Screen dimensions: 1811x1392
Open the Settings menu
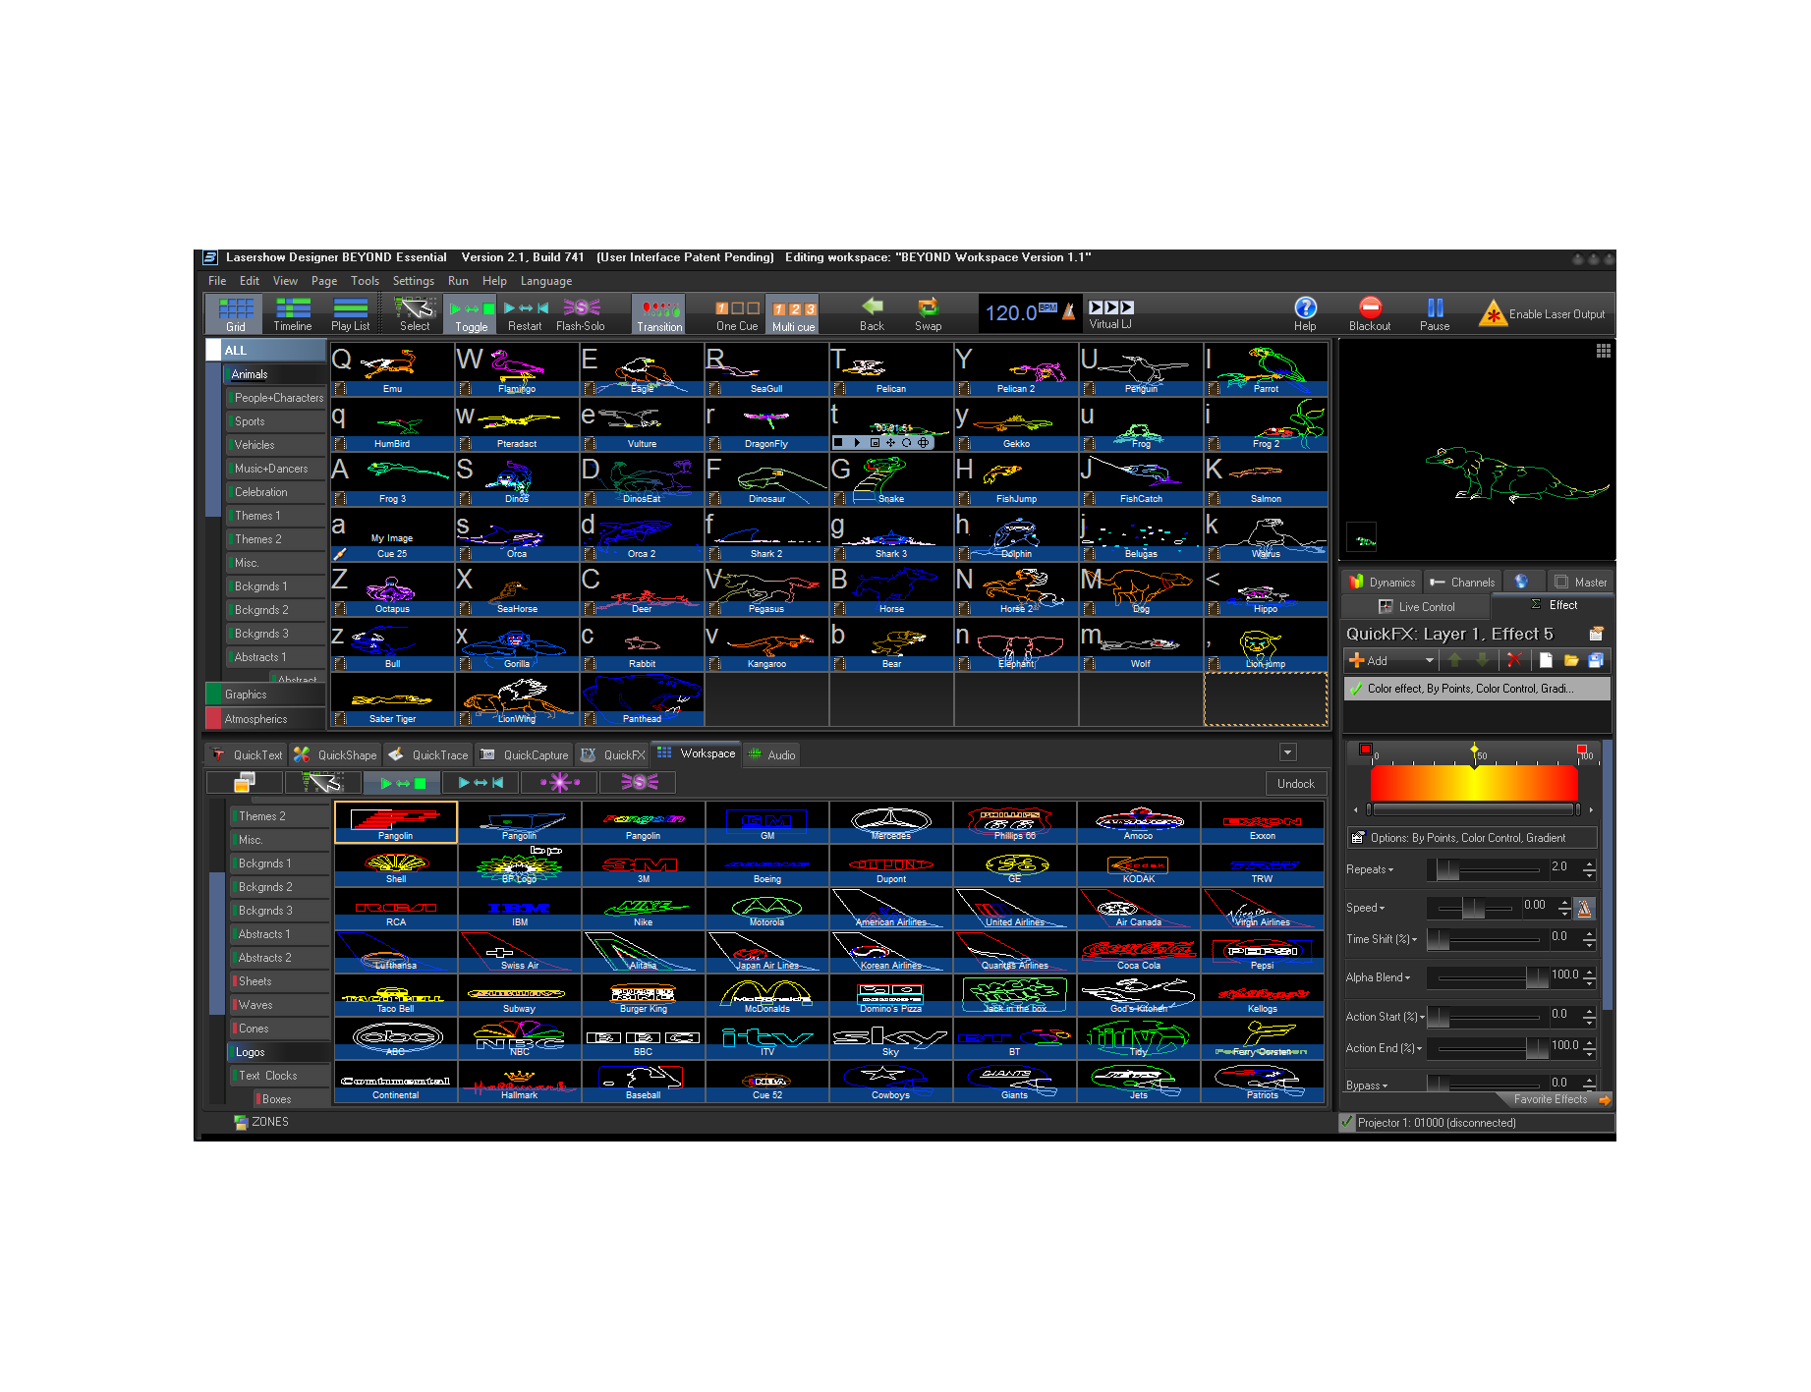pyautogui.click(x=413, y=281)
